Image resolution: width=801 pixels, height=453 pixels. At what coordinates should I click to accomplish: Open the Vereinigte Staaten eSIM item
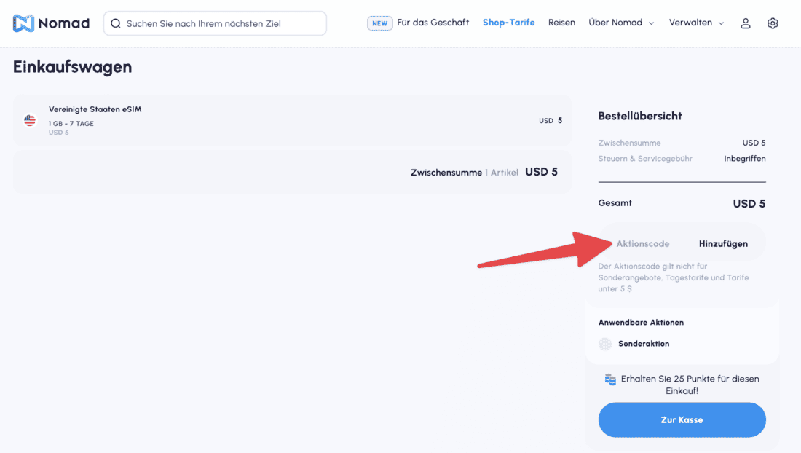click(95, 109)
